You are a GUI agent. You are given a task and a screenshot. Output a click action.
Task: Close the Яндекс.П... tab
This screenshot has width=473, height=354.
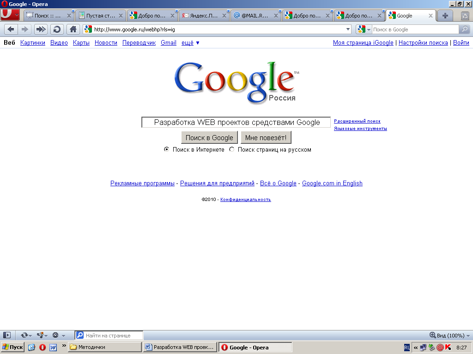(224, 16)
